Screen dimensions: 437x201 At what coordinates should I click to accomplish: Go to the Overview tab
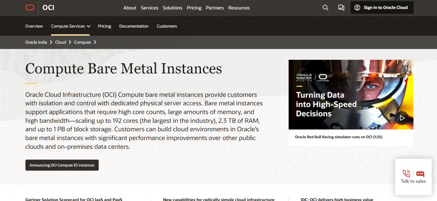(x=34, y=26)
